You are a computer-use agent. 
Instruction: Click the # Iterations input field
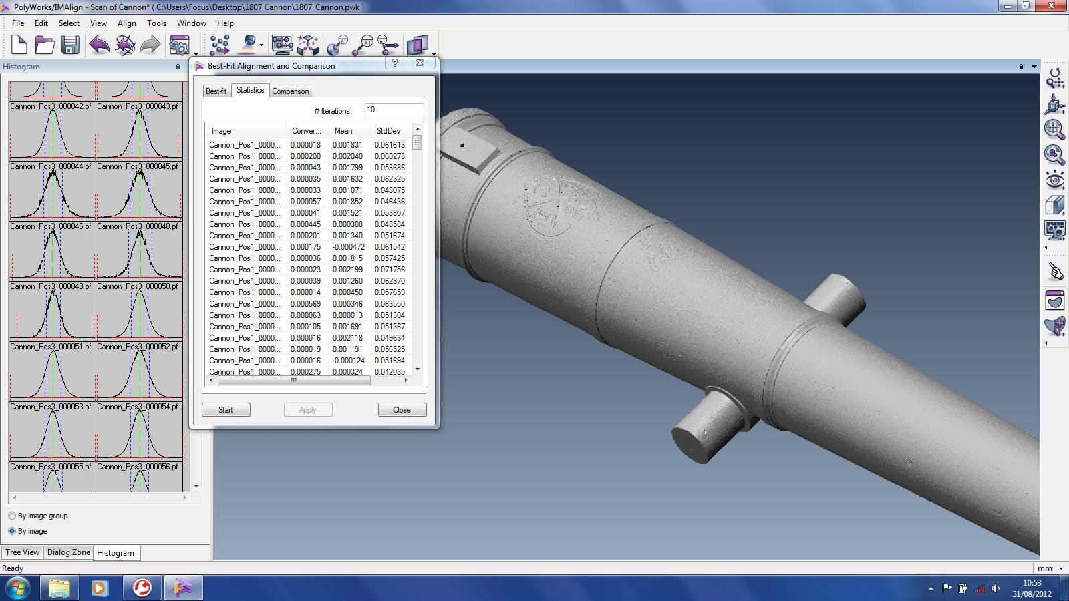[394, 110]
